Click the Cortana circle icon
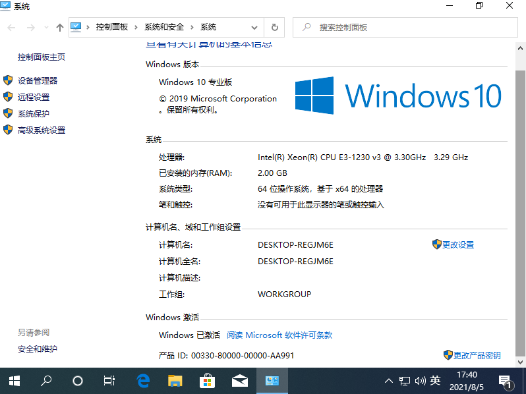526x394 pixels. [78, 381]
